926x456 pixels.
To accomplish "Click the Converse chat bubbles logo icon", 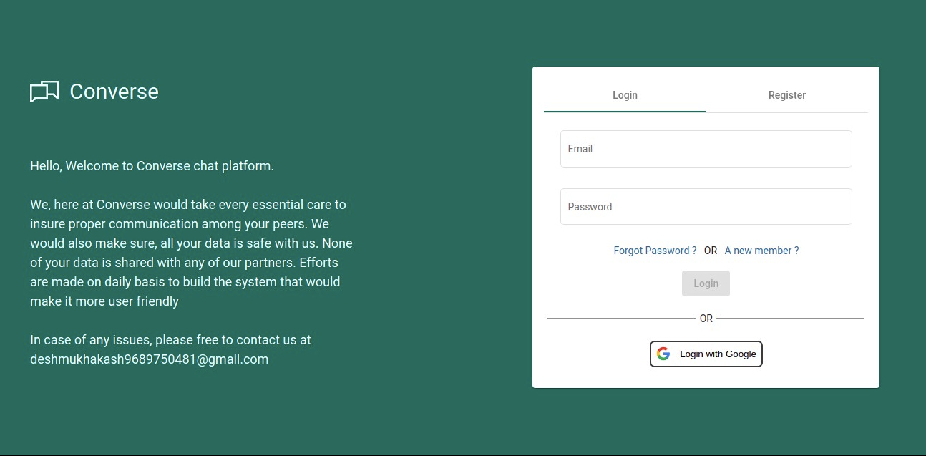I will tap(44, 92).
